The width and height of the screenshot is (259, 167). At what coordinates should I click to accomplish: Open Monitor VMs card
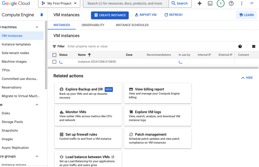coord(88,116)
